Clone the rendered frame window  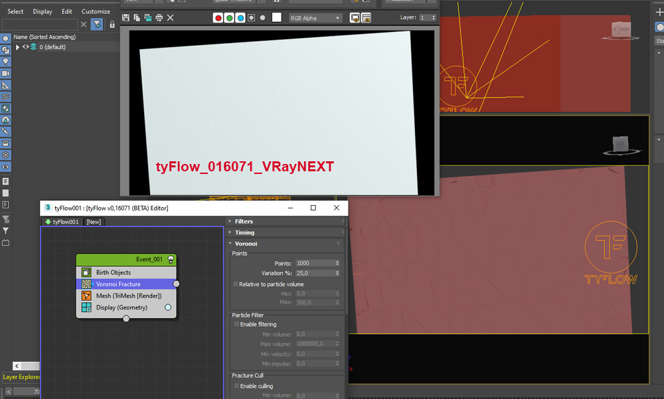pyautogui.click(x=148, y=18)
